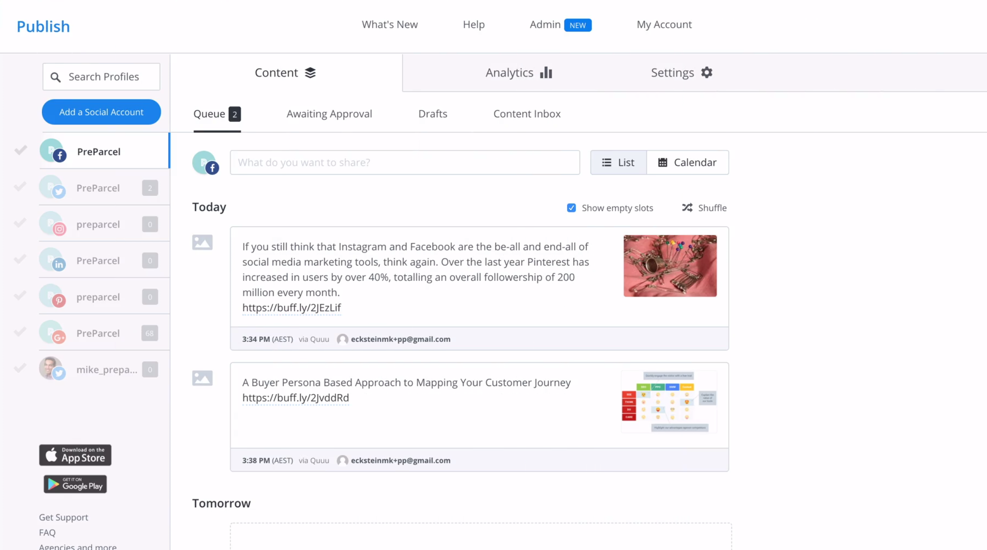Open link https://buff.ly/2JEzLif
The height and width of the screenshot is (550, 987).
(x=292, y=308)
